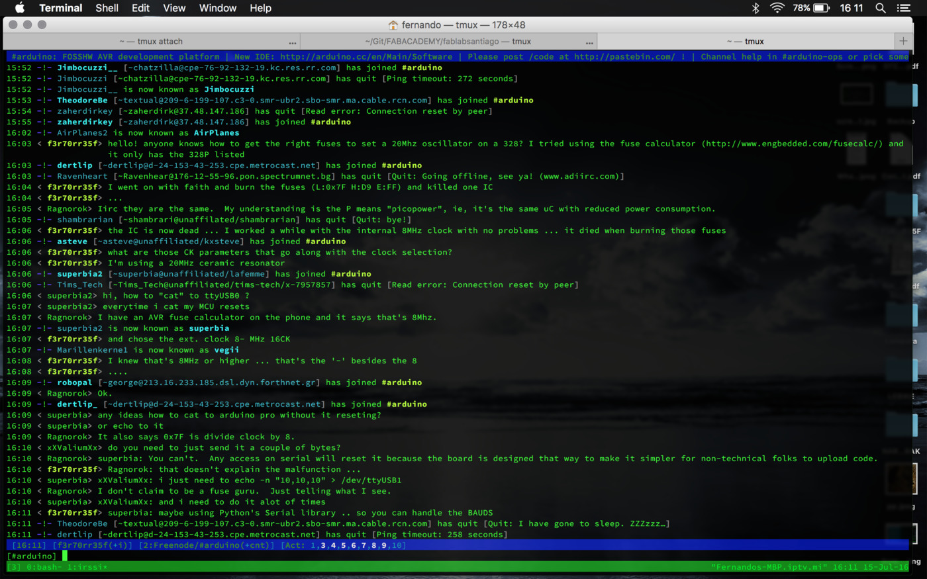Click the Wi-Fi status icon
This screenshot has width=927, height=579.
(x=777, y=8)
